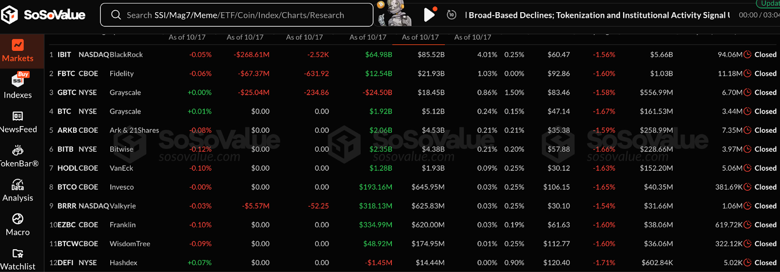The width and height of the screenshot is (780, 272).
Task: Open the TokenBar sidebar section
Action: [x=18, y=156]
